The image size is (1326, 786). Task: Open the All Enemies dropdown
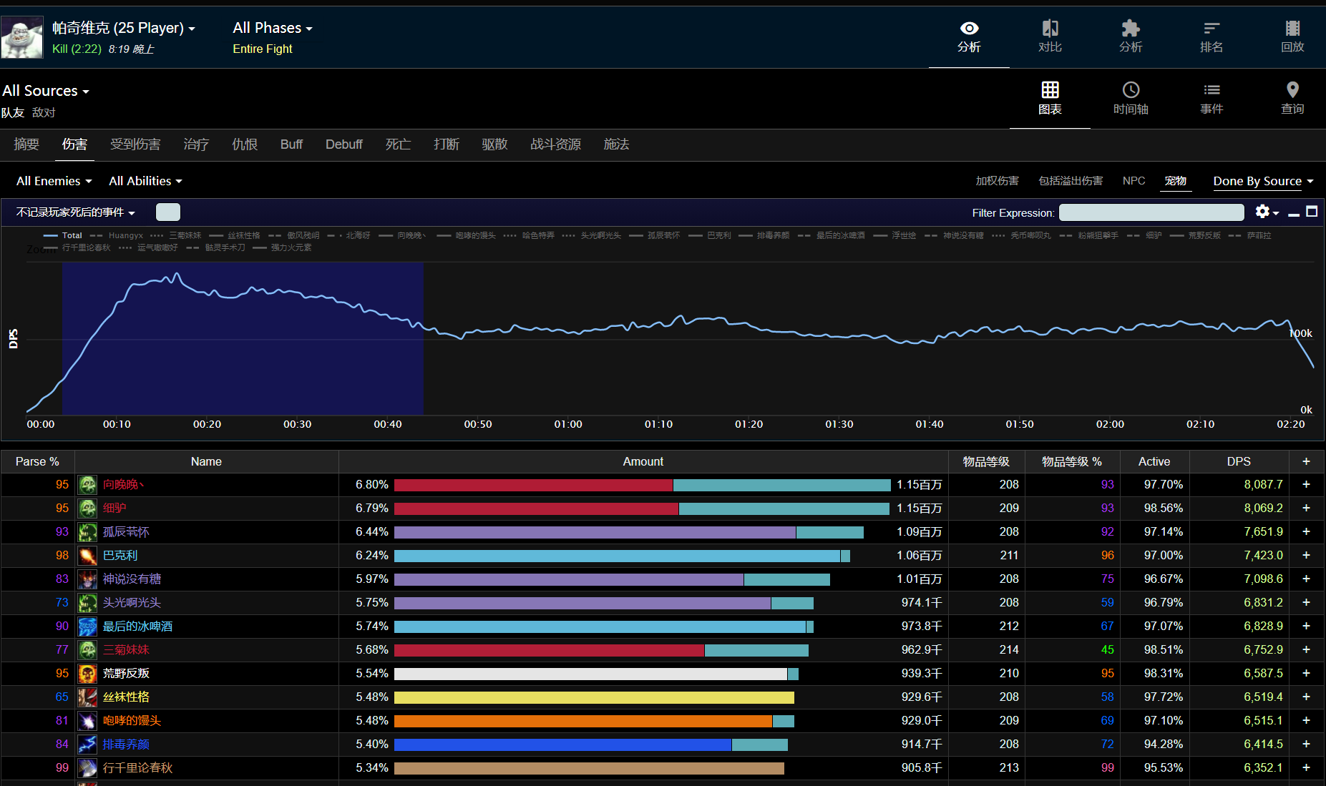pos(54,181)
